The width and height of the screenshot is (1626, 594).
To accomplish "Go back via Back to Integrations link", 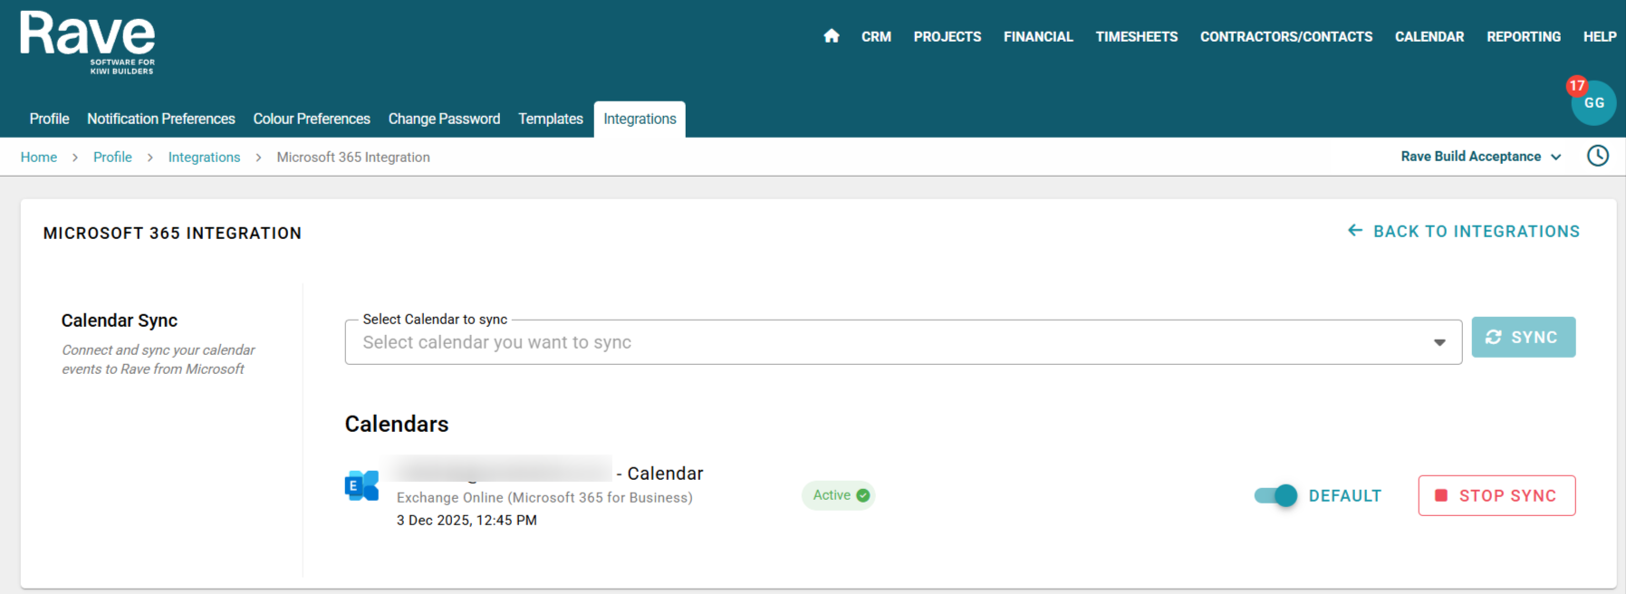I will coord(1464,231).
